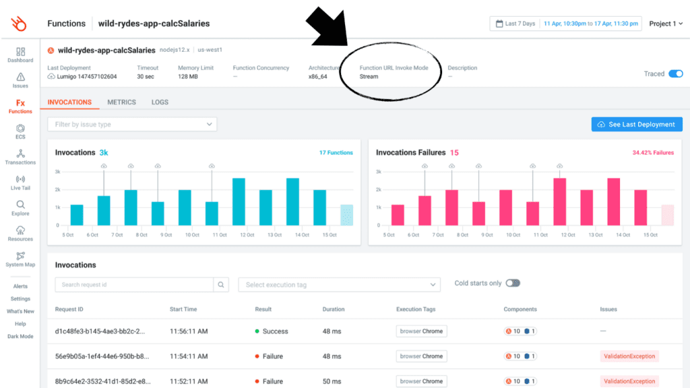This screenshot has width=690, height=388.
Task: Click the Duration column header
Action: click(x=334, y=309)
